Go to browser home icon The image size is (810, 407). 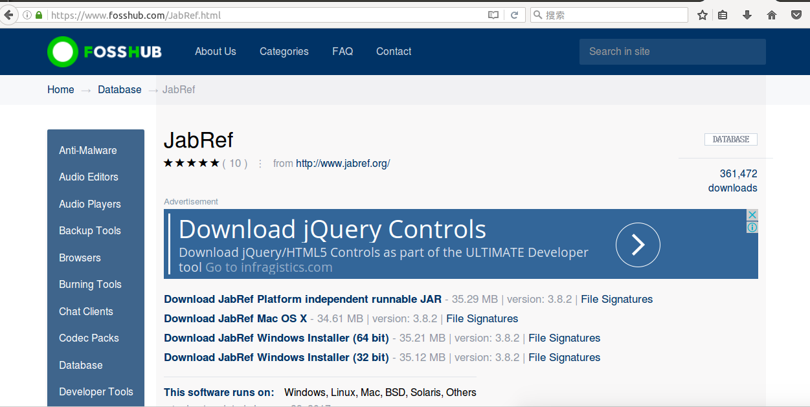(772, 15)
